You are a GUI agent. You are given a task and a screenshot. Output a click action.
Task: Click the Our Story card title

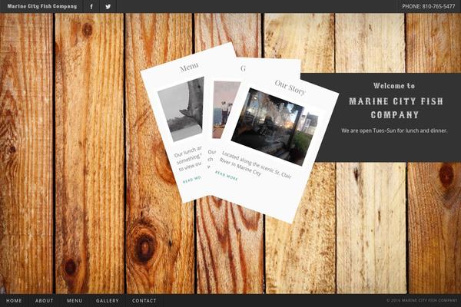pyautogui.click(x=290, y=87)
